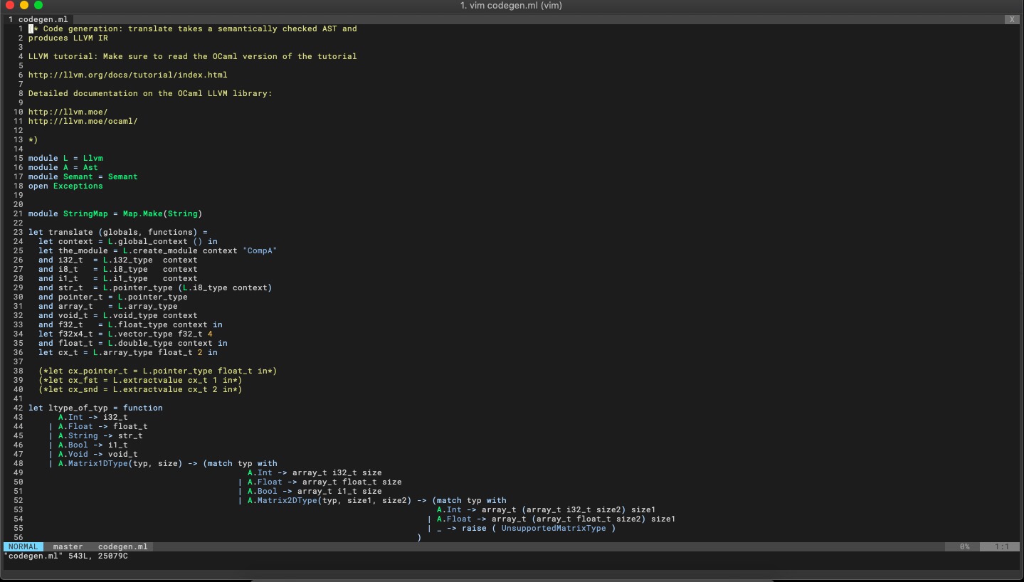This screenshot has height=582, width=1024.
Task: Click line number 37 in the gutter
Action: [x=18, y=361]
